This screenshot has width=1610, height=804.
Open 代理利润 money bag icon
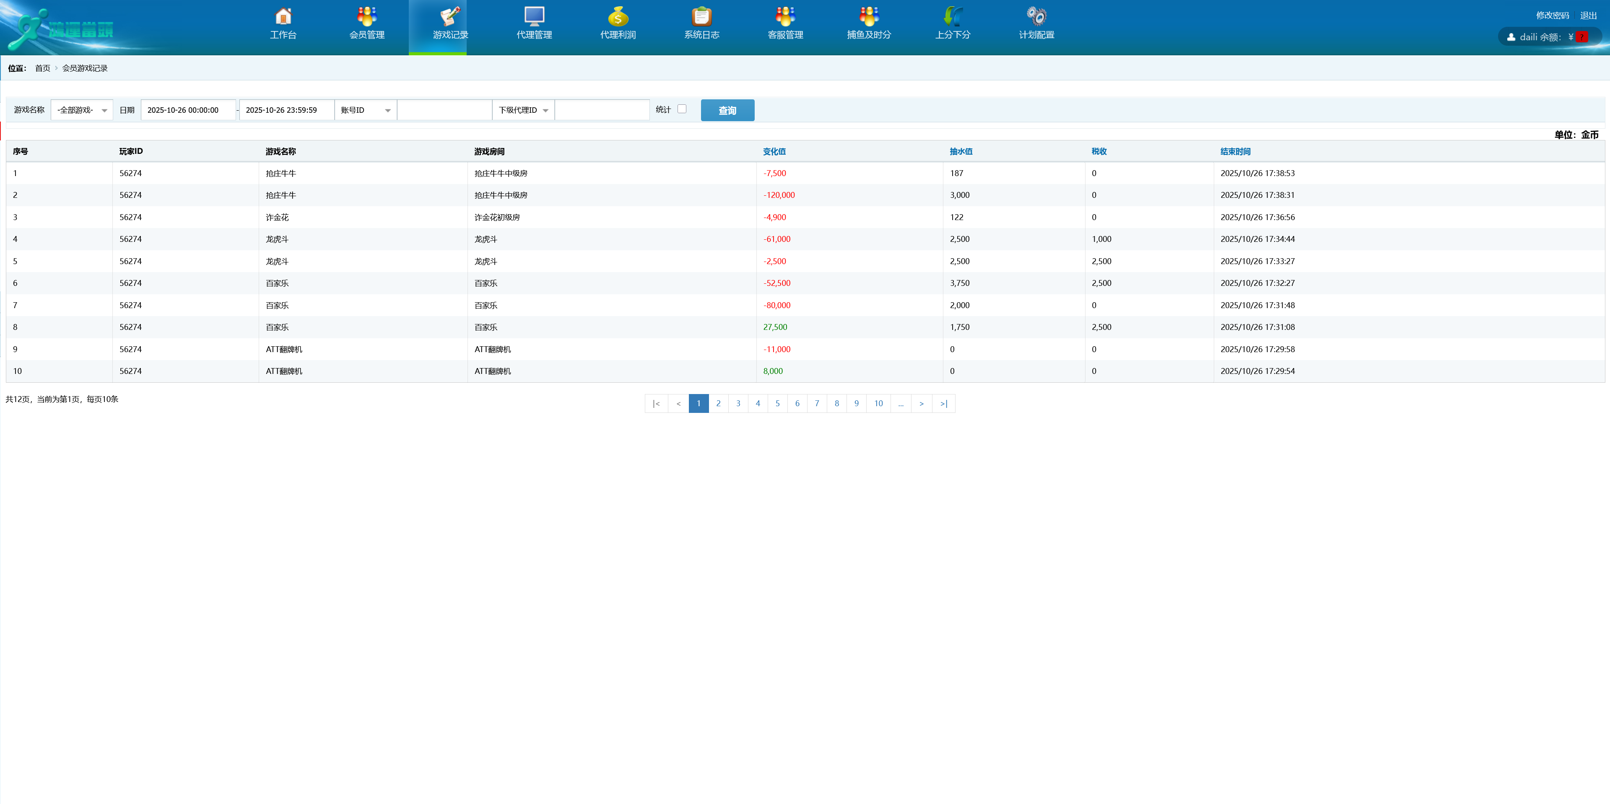point(618,17)
